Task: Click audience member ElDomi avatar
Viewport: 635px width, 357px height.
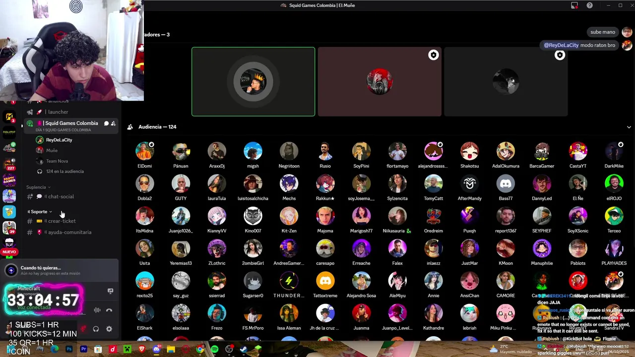Action: pos(145,152)
